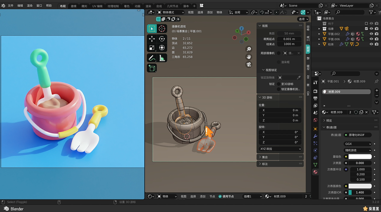381x212 pixels.
Task: Open the XYZ 欧拉 rotation mode dropdown
Action: point(280,149)
